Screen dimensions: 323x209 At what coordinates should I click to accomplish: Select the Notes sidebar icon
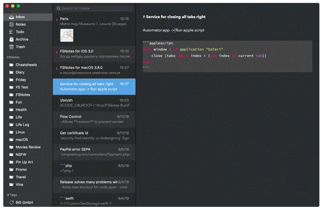point(11,25)
